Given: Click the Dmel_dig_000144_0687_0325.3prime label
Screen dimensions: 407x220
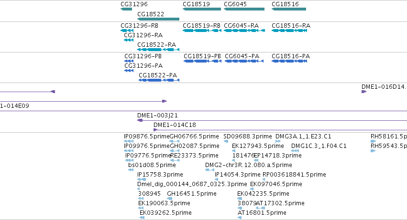Looking at the screenshot, I should 192,184.
